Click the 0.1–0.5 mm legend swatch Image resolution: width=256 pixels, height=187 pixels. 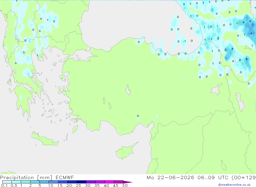coord(7,182)
